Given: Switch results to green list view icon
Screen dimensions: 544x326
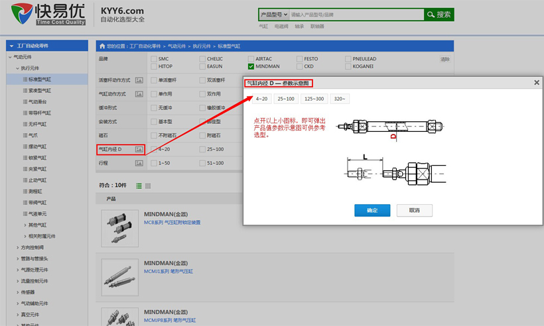Looking at the screenshot, I should tap(139, 186).
